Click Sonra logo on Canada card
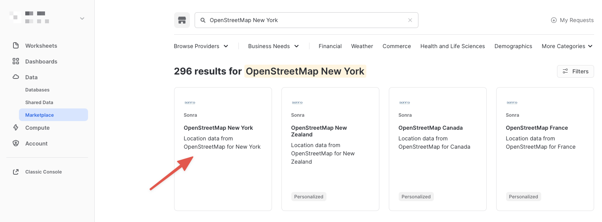This screenshot has height=222, width=602. [x=405, y=103]
